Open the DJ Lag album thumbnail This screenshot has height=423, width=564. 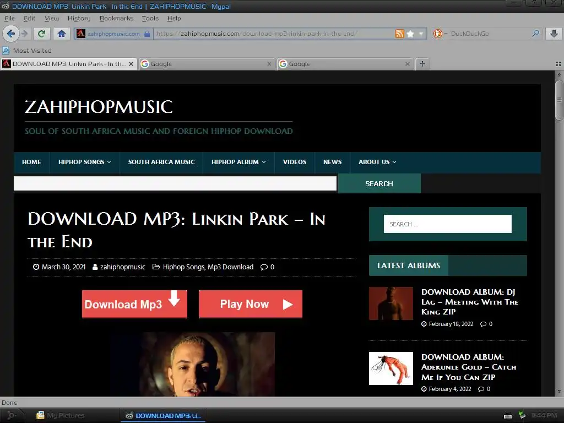(x=391, y=303)
